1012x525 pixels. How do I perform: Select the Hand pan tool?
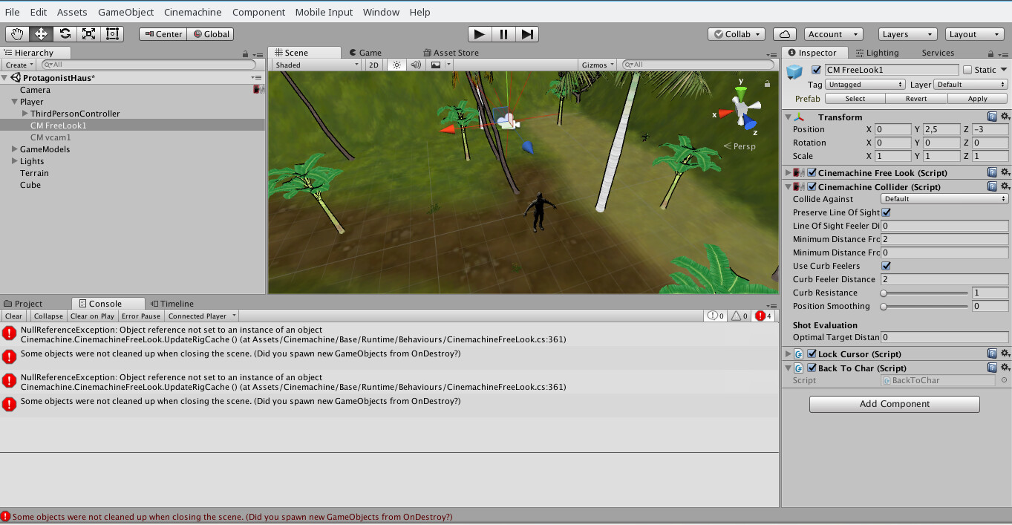15,33
